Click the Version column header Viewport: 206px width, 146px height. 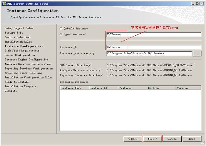pos(188,88)
